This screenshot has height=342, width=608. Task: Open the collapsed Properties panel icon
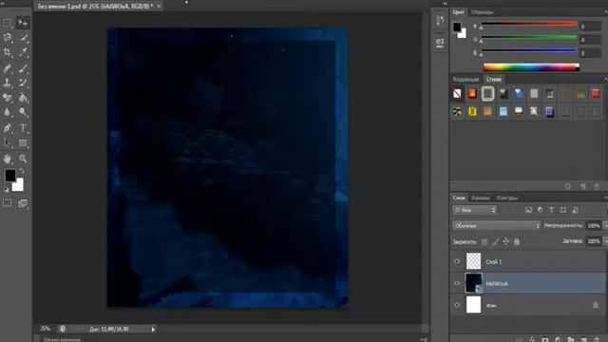pyautogui.click(x=440, y=43)
